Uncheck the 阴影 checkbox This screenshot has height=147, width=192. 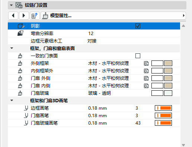(138, 26)
